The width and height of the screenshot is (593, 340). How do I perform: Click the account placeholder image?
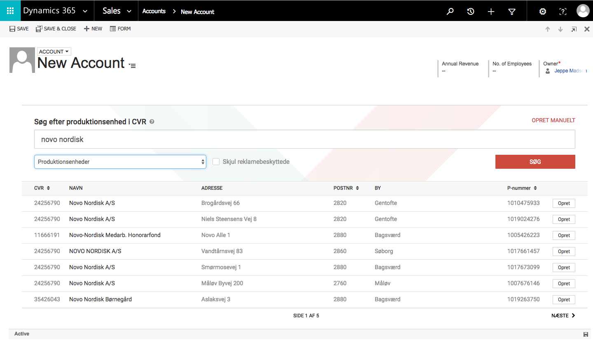22,60
